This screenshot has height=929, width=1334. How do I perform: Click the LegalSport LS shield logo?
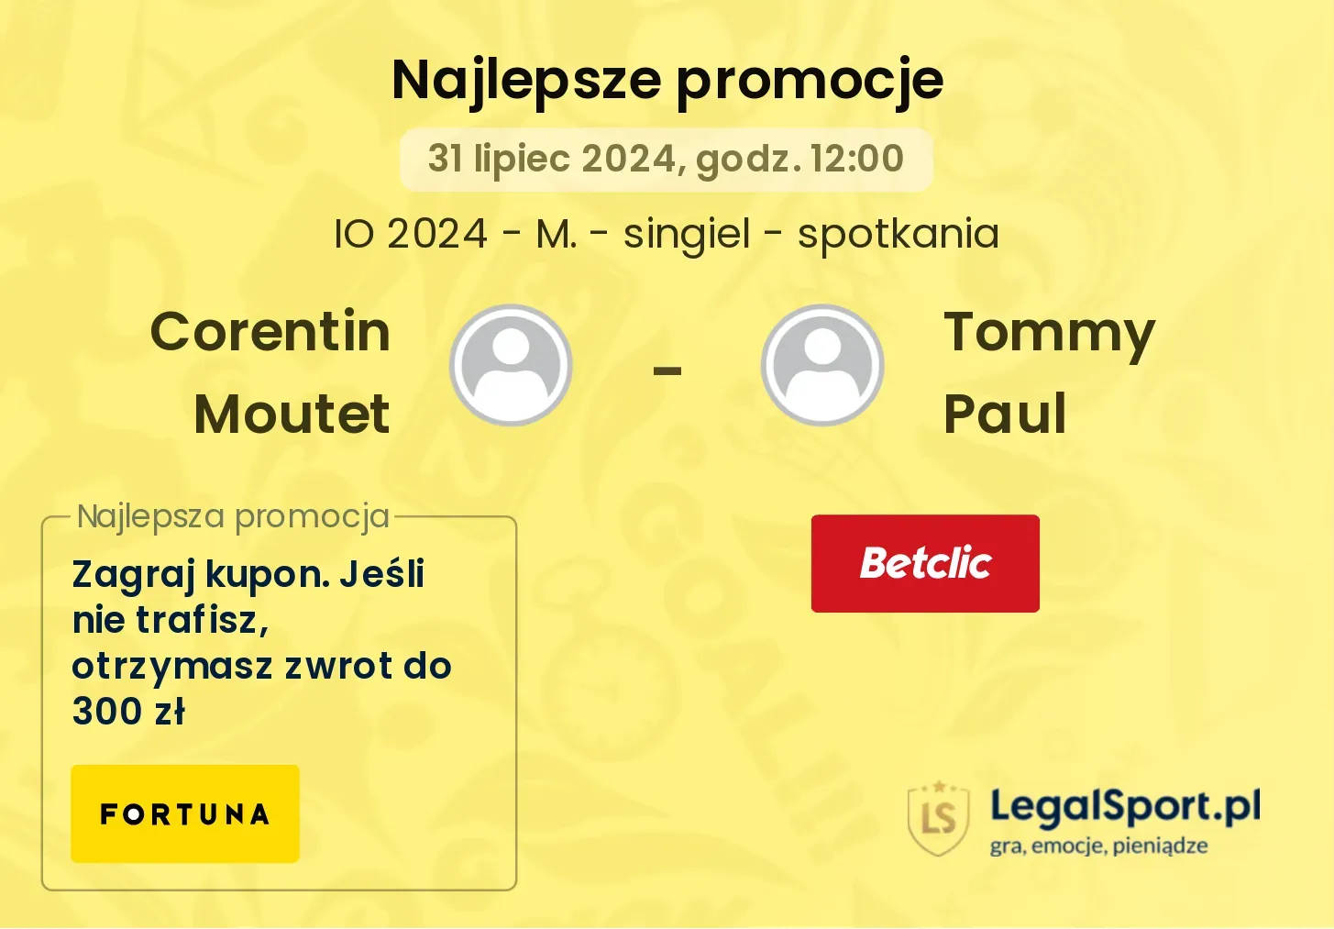938,818
